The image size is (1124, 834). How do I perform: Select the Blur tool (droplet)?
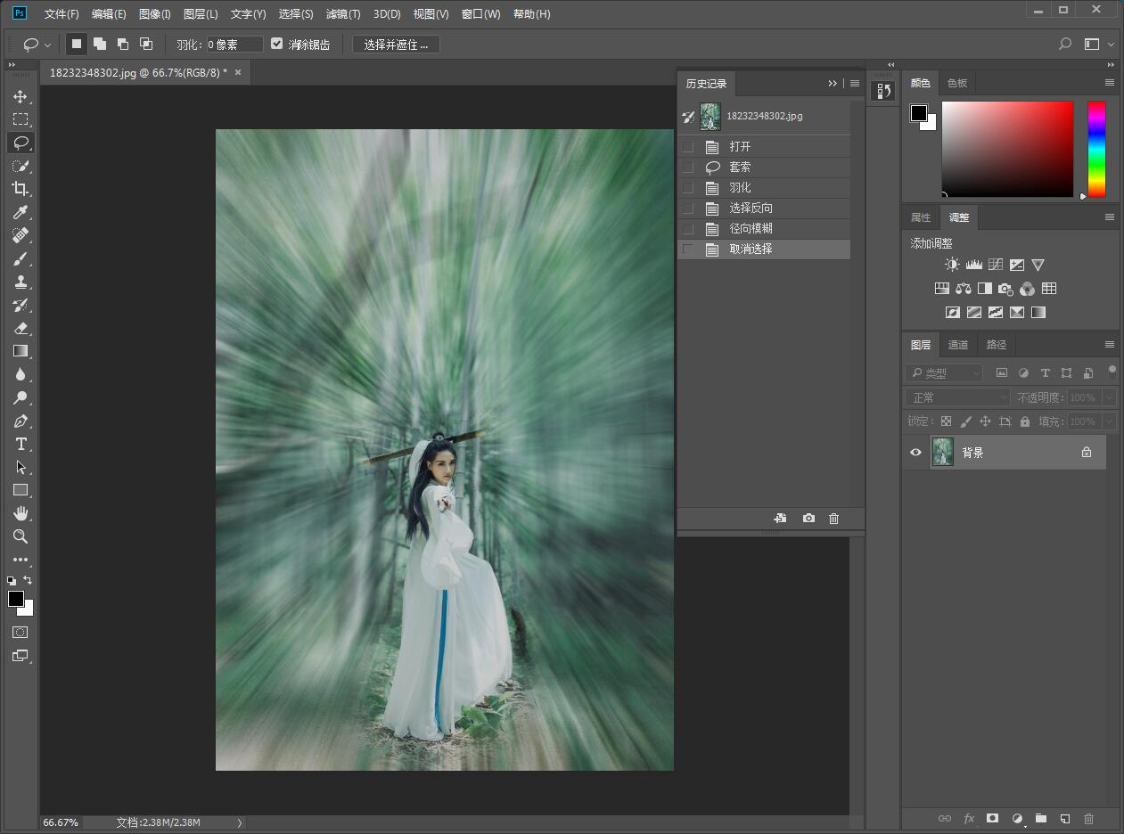21,374
